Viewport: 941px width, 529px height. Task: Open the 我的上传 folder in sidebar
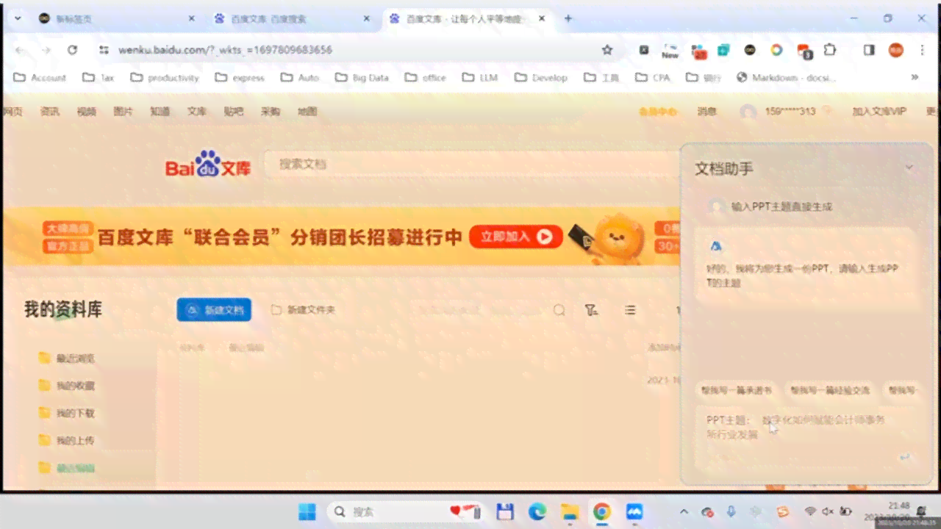tap(67, 441)
